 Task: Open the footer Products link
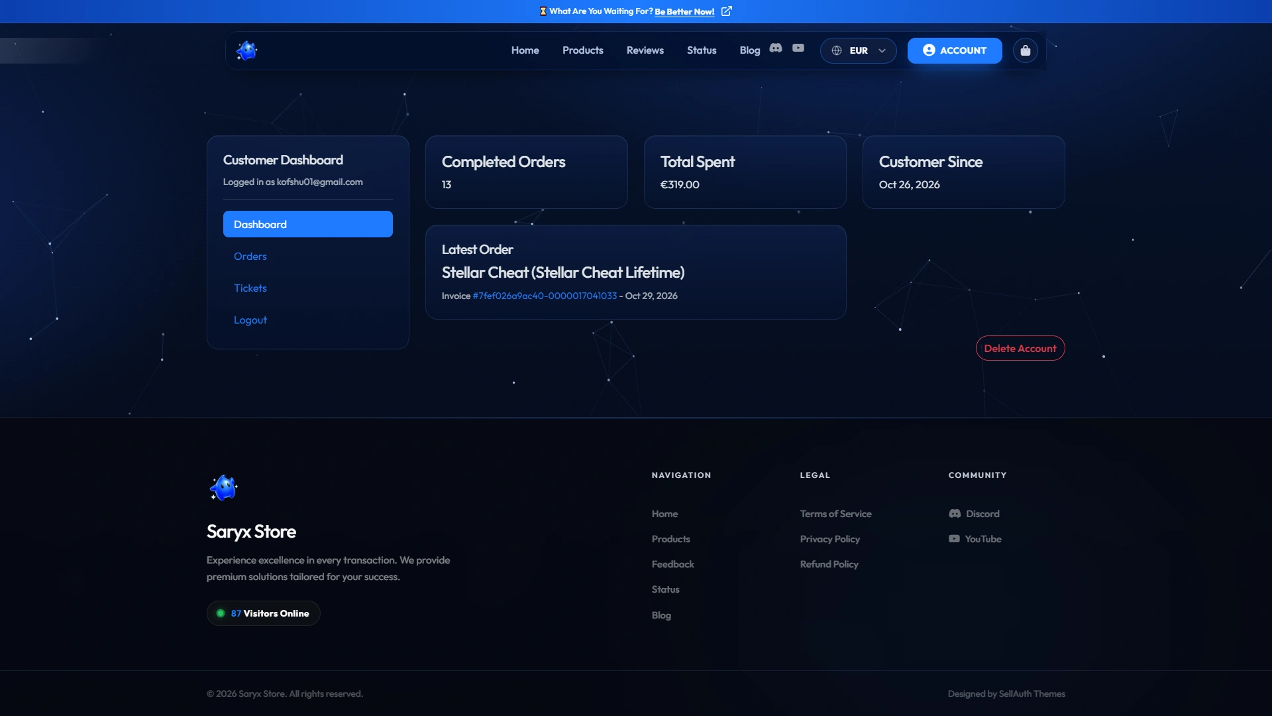click(670, 539)
